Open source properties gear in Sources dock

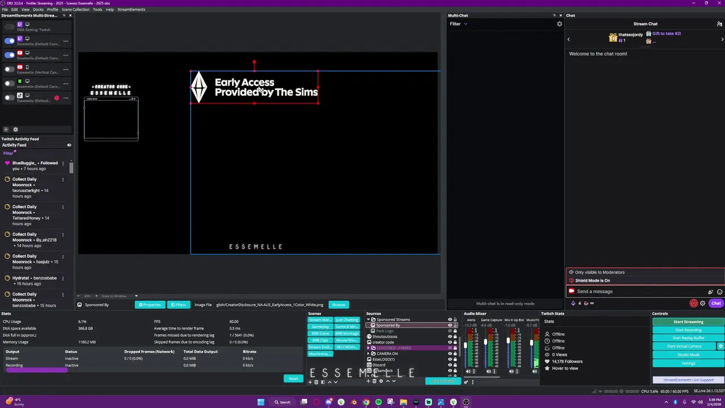pos(381,381)
